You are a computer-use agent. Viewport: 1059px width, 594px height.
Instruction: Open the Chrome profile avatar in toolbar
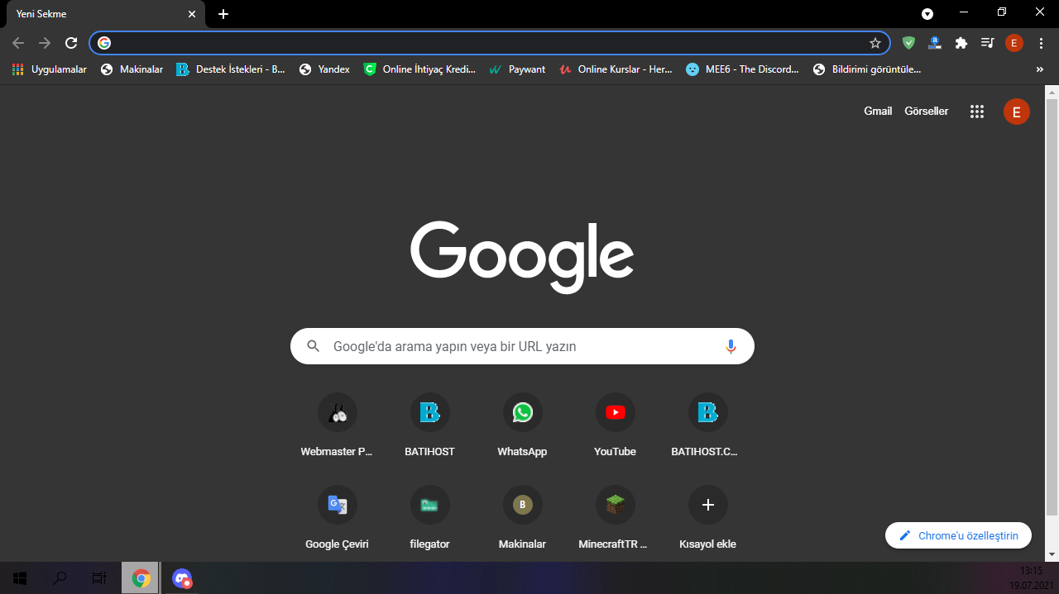coord(1014,43)
